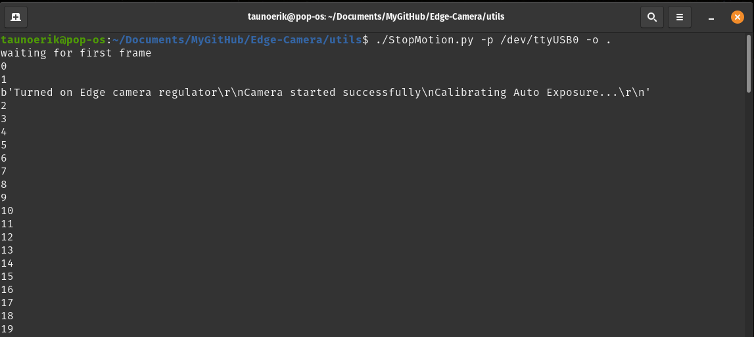Close the terminal window
Screen dimensions: 754x337
737,17
